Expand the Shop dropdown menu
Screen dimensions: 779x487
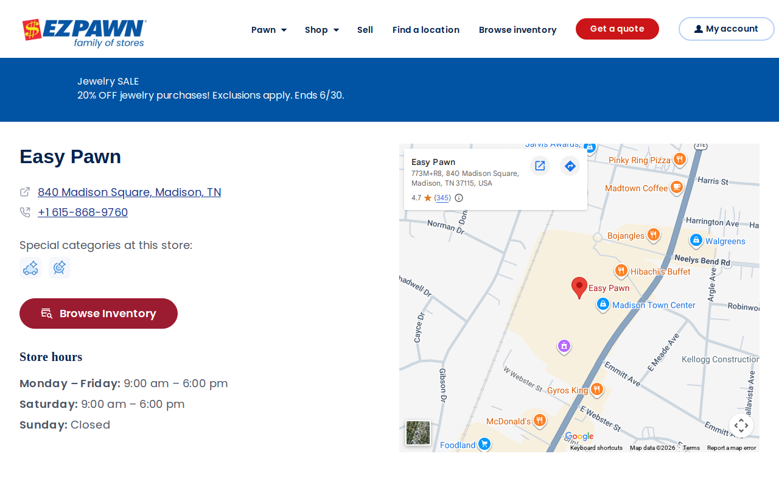(322, 30)
